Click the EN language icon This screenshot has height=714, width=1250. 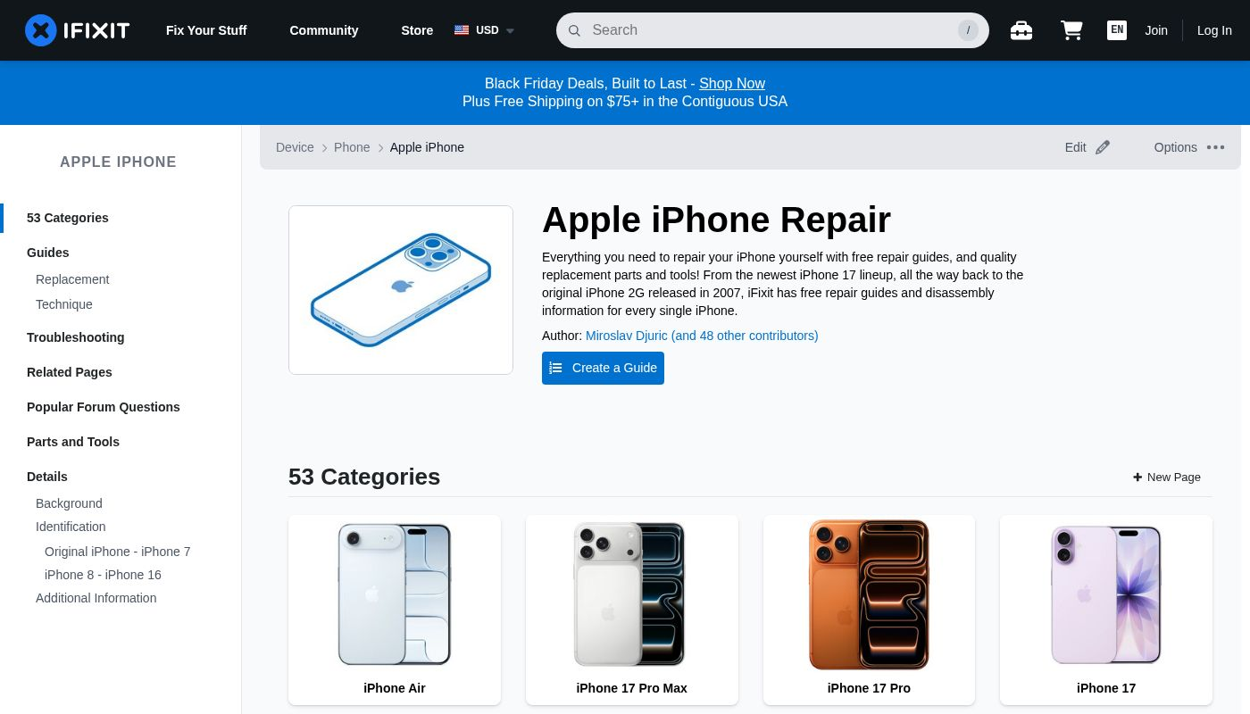[x=1117, y=30]
